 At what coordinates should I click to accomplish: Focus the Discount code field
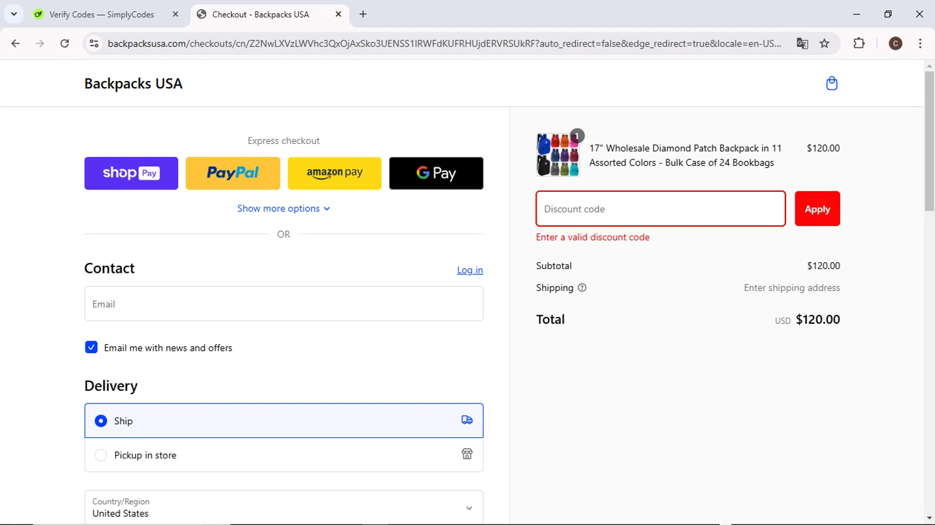pyautogui.click(x=661, y=209)
